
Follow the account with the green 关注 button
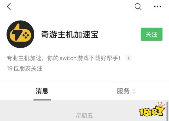(152, 34)
